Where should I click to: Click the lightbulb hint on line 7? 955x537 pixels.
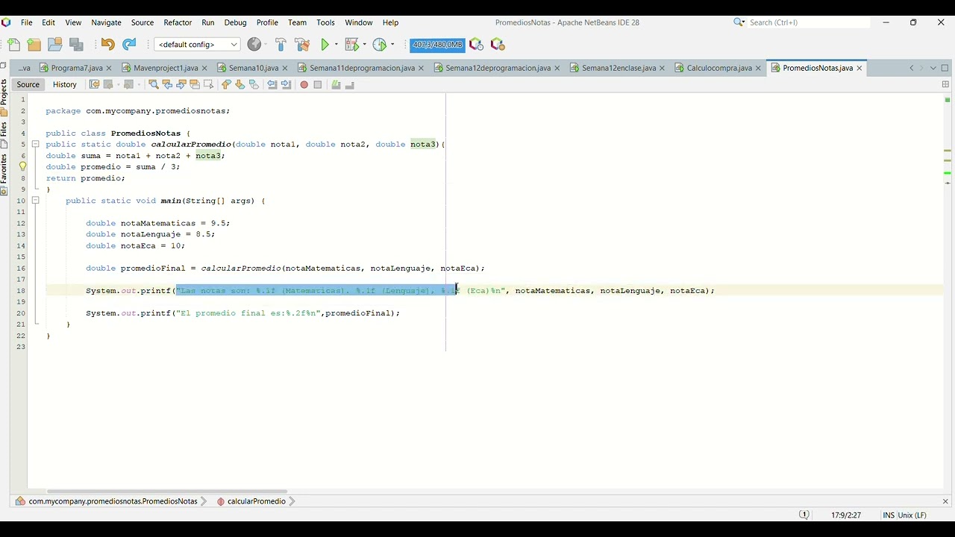(x=22, y=167)
